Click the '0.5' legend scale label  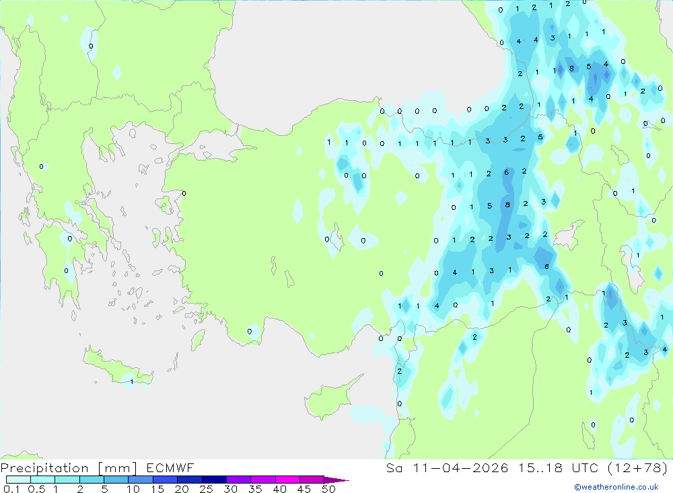[x=36, y=489]
